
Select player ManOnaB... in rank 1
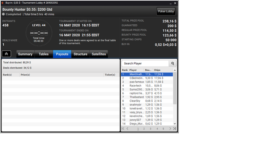[x=147, y=74]
